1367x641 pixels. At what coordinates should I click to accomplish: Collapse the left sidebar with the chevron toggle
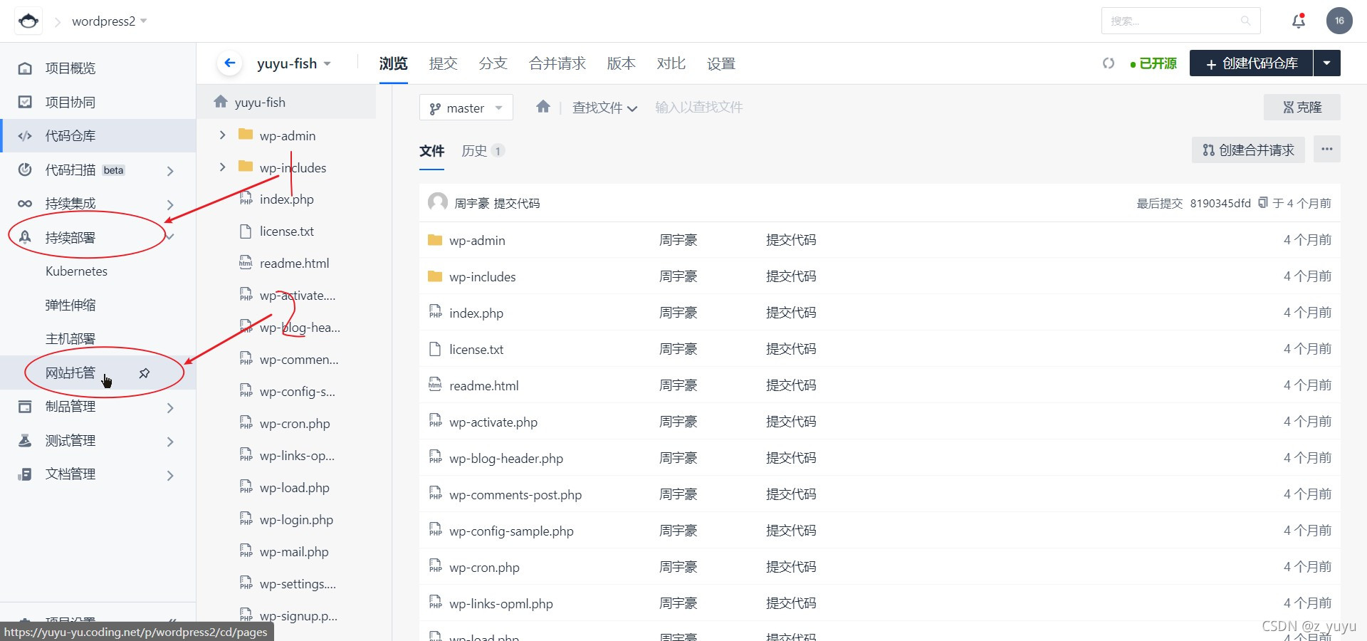click(x=172, y=620)
